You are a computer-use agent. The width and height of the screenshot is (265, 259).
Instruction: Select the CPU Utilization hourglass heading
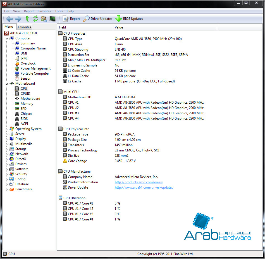point(72,198)
